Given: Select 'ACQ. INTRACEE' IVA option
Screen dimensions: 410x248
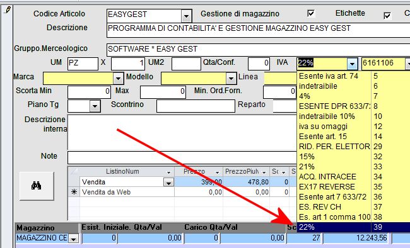Looking at the screenshot, I should pos(353,177).
